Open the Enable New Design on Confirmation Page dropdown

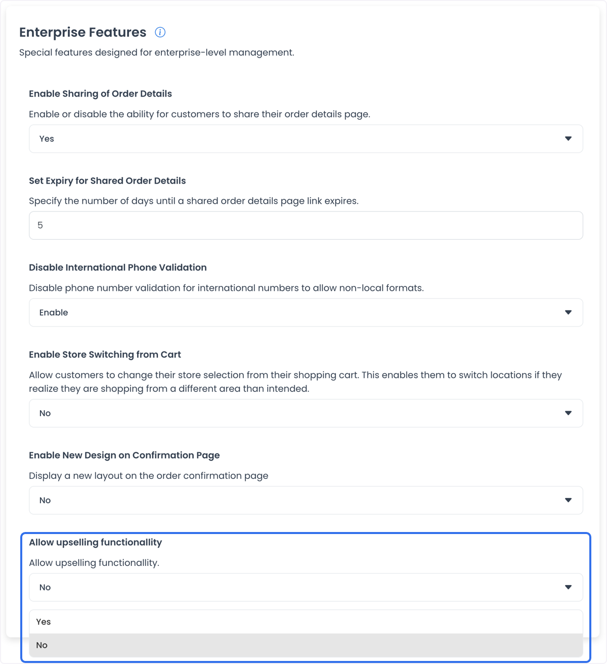(306, 500)
